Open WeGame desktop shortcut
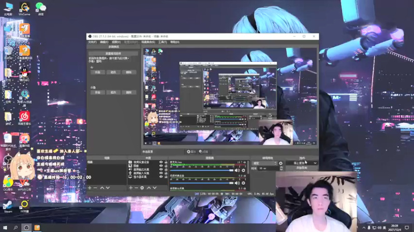This screenshot has height=232, width=414. pos(24,9)
